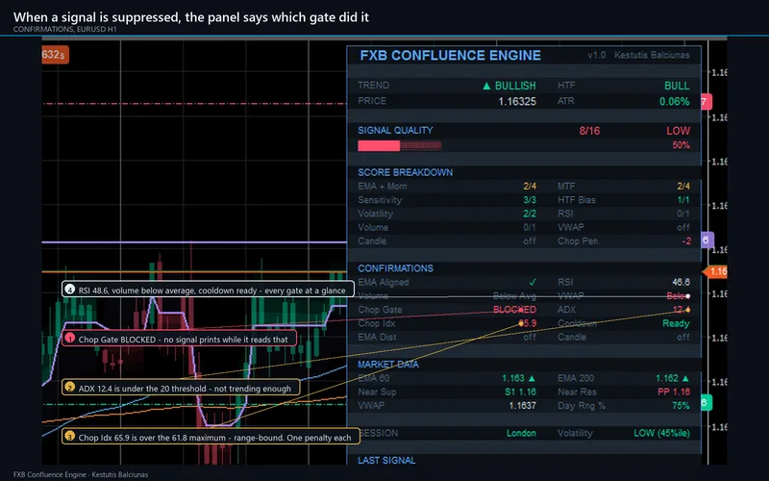The height and width of the screenshot is (481, 769).
Task: Click the footer text FXB Confluence Engine
Action: coord(50,474)
